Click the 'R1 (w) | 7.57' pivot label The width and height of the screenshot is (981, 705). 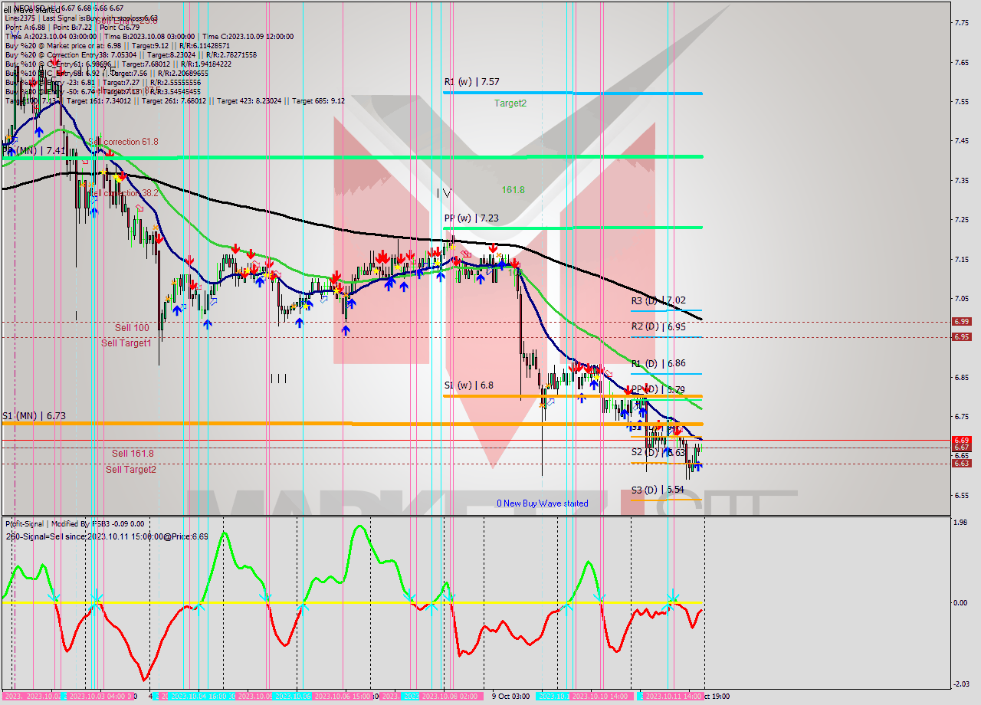(471, 81)
